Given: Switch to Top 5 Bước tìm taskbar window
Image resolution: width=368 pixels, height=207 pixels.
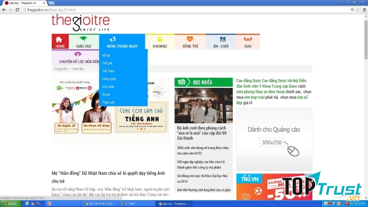Looking at the screenshot, I should (100, 203).
